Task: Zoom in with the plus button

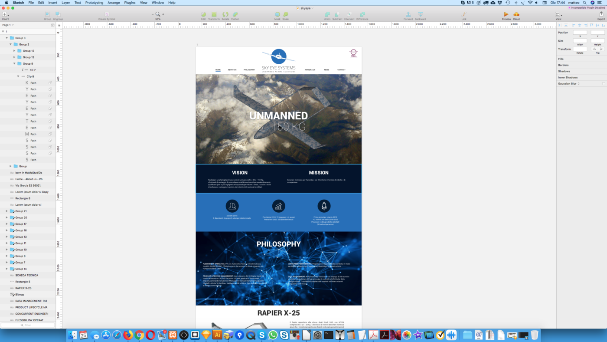Action: 163,14
